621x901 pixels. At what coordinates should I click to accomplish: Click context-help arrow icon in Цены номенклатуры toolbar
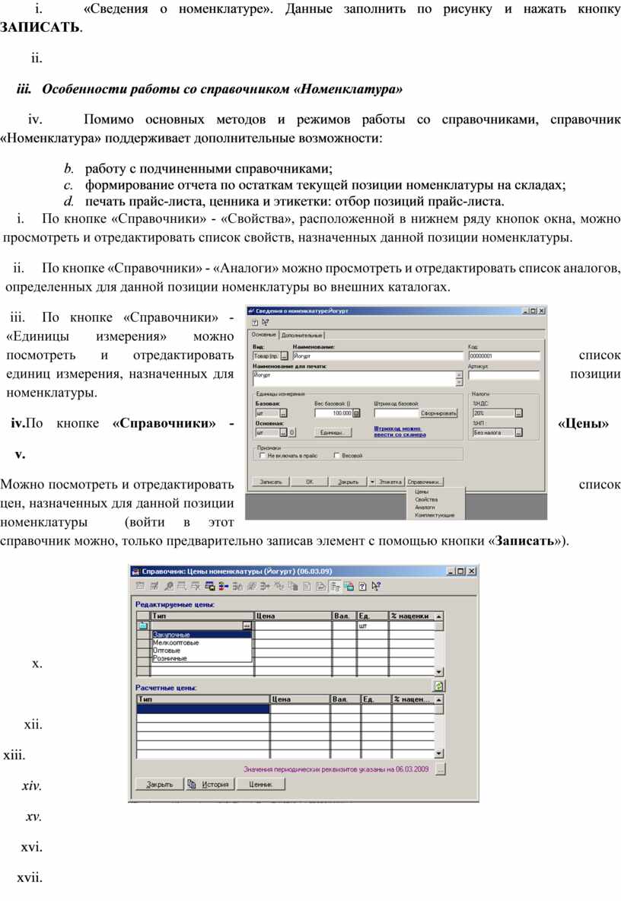(x=376, y=586)
